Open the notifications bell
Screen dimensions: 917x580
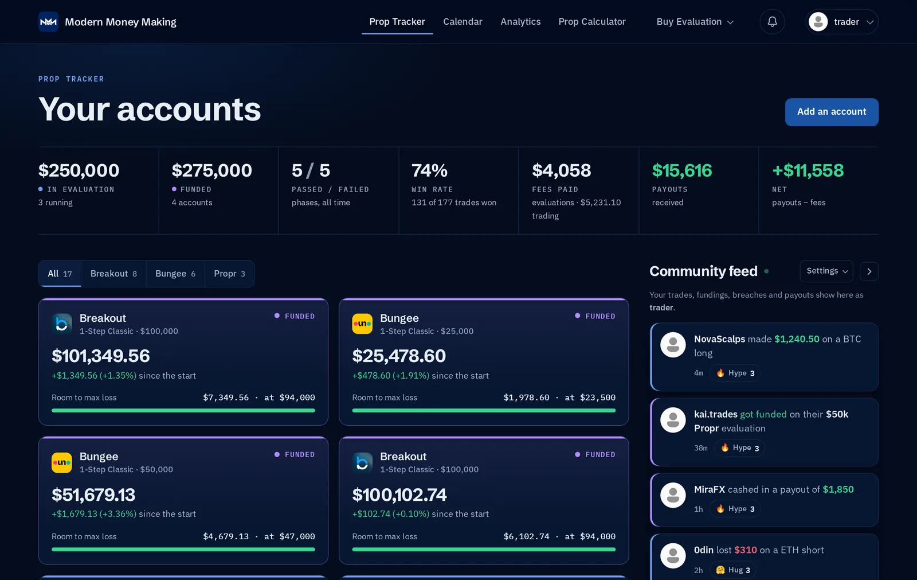(x=772, y=22)
